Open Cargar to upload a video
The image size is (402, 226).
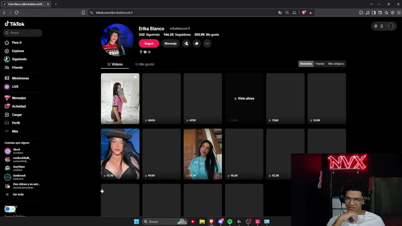17,115
